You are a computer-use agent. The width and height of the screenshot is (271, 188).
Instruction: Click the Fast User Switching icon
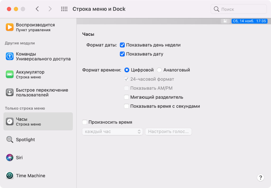coord(10,92)
